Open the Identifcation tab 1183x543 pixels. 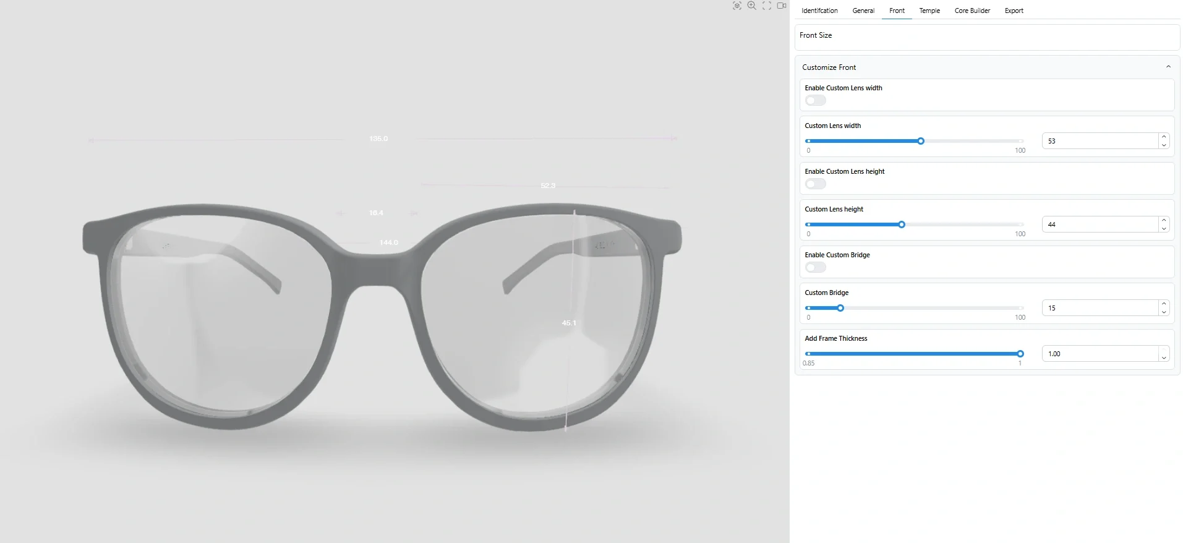[819, 11]
